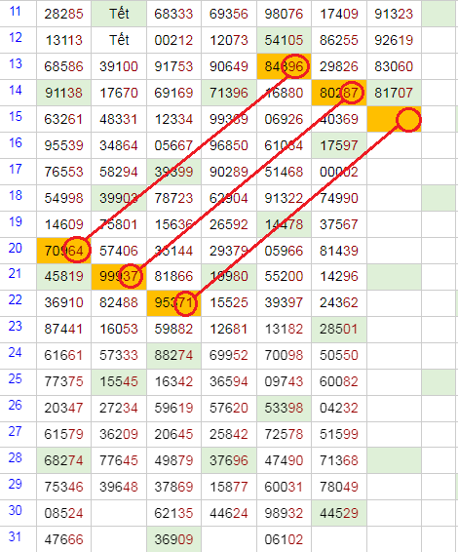Image resolution: width=458 pixels, height=552 pixels.
Task: Select the cell 36909 in row 31
Action: point(173,539)
